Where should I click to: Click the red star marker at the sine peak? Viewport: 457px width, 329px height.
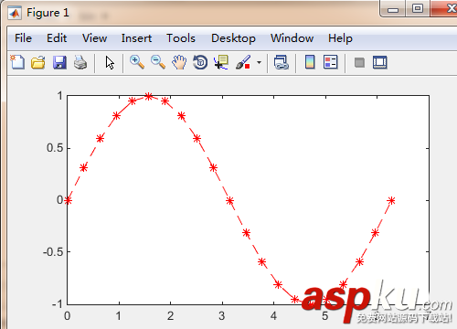pos(148,97)
